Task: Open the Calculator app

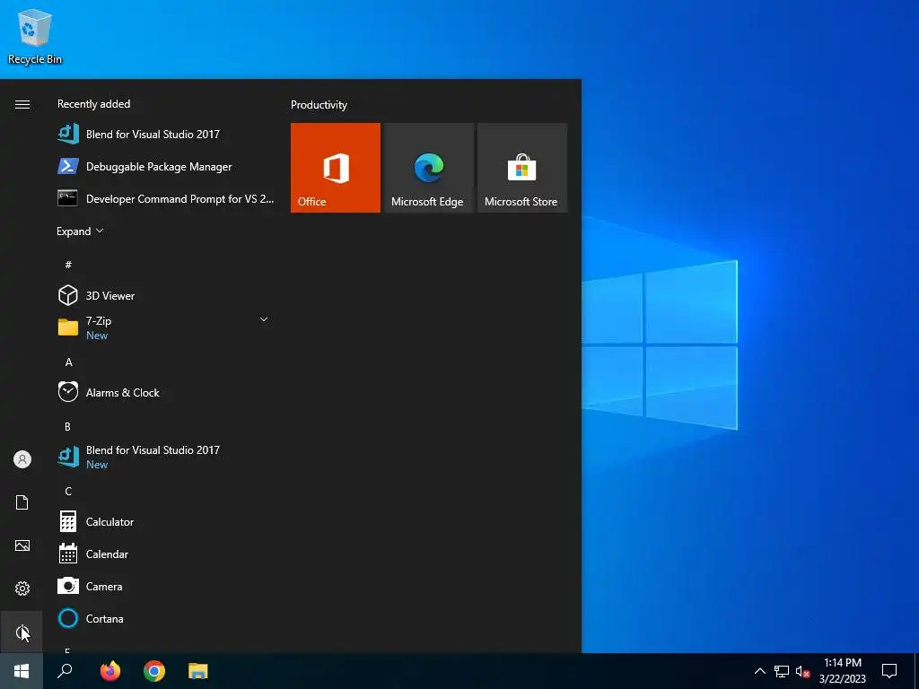Action: (x=166, y=521)
